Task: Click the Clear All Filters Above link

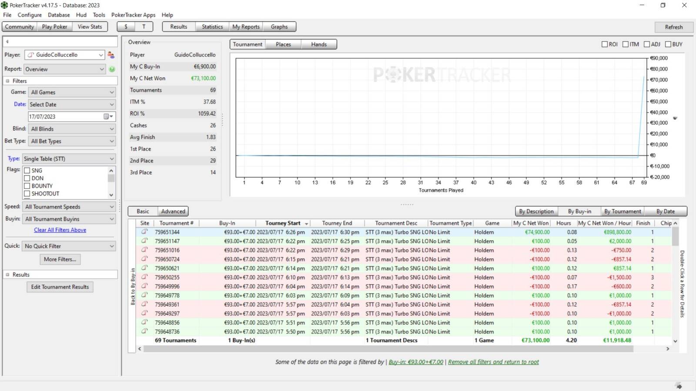Action: pyautogui.click(x=60, y=230)
